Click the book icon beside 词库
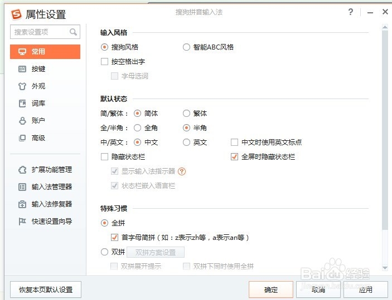The height and width of the screenshot is (300, 392). pyautogui.click(x=22, y=104)
